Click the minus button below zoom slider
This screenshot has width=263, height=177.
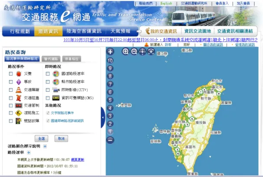(x=110, y=140)
